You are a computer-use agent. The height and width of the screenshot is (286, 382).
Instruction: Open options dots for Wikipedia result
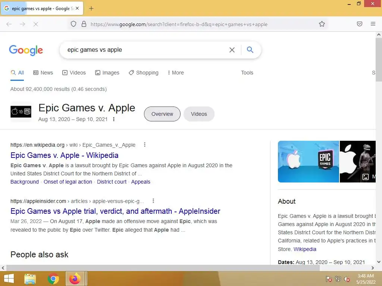(x=145, y=145)
